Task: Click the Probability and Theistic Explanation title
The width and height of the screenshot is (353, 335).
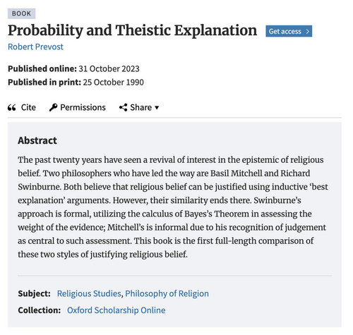Action: click(x=133, y=30)
